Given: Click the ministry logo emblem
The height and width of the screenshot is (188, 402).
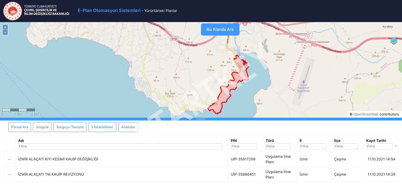Looking at the screenshot, I should (x=13, y=11).
